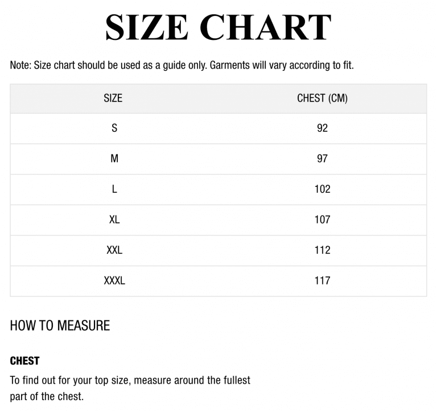Image resolution: width=437 pixels, height=411 pixels.
Task: Click the 92 chest measurement value
Action: [x=322, y=128]
